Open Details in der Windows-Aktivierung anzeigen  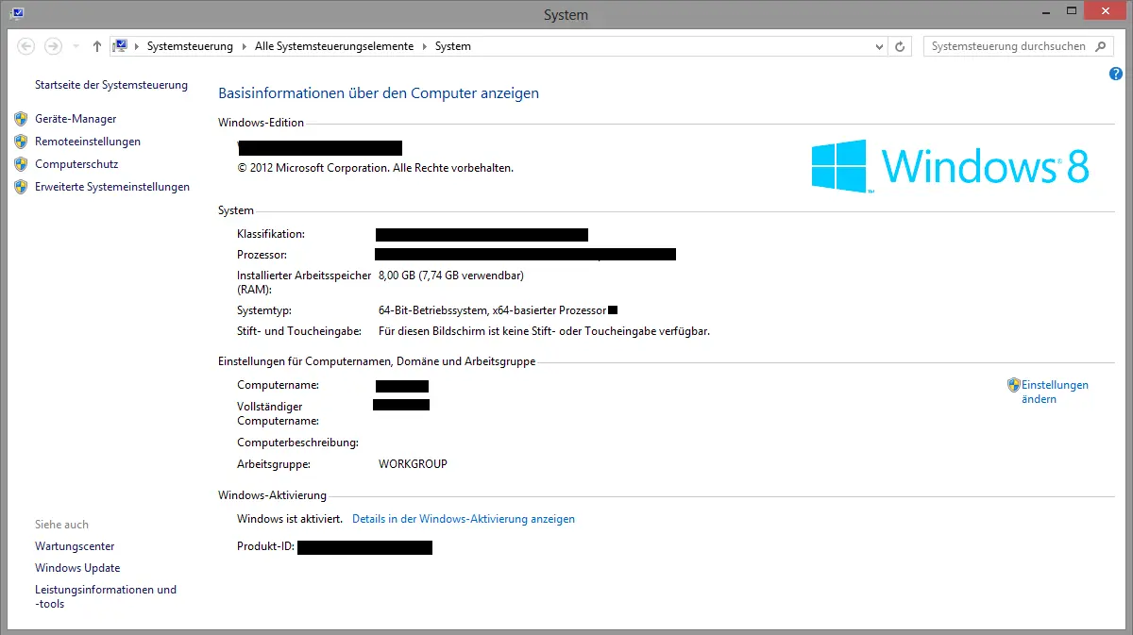click(x=464, y=519)
